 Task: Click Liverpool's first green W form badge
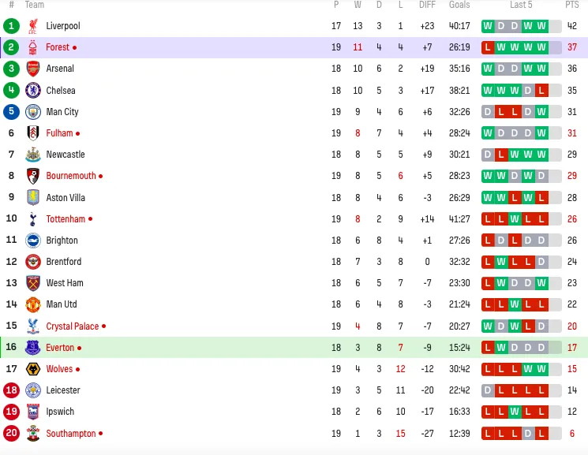[488, 26]
